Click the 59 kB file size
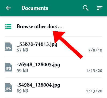Image resolution: width=107 pixels, height=98 pixels. pos(22,71)
